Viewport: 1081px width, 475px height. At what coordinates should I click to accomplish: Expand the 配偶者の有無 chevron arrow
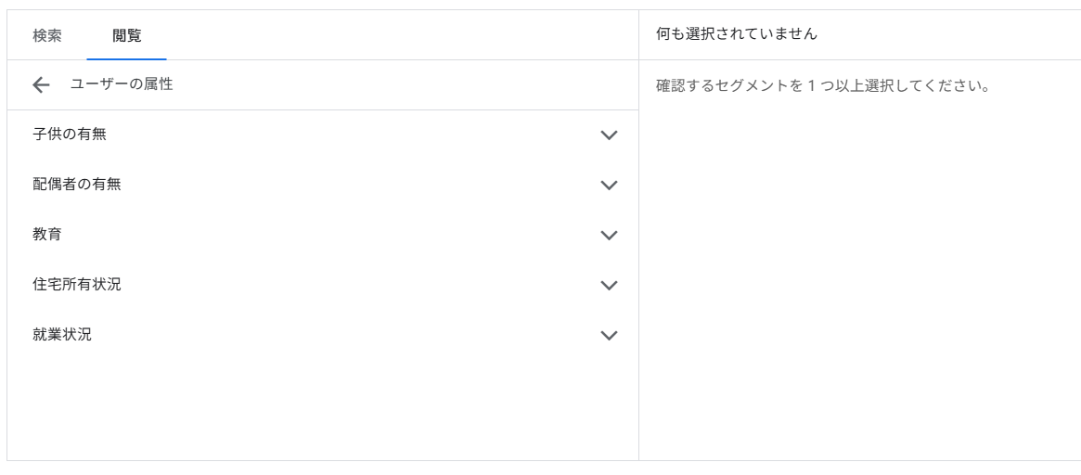tap(609, 186)
